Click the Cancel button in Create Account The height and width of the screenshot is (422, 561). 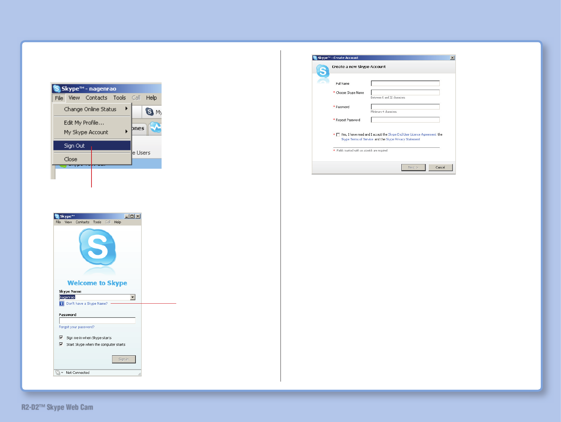(x=440, y=167)
